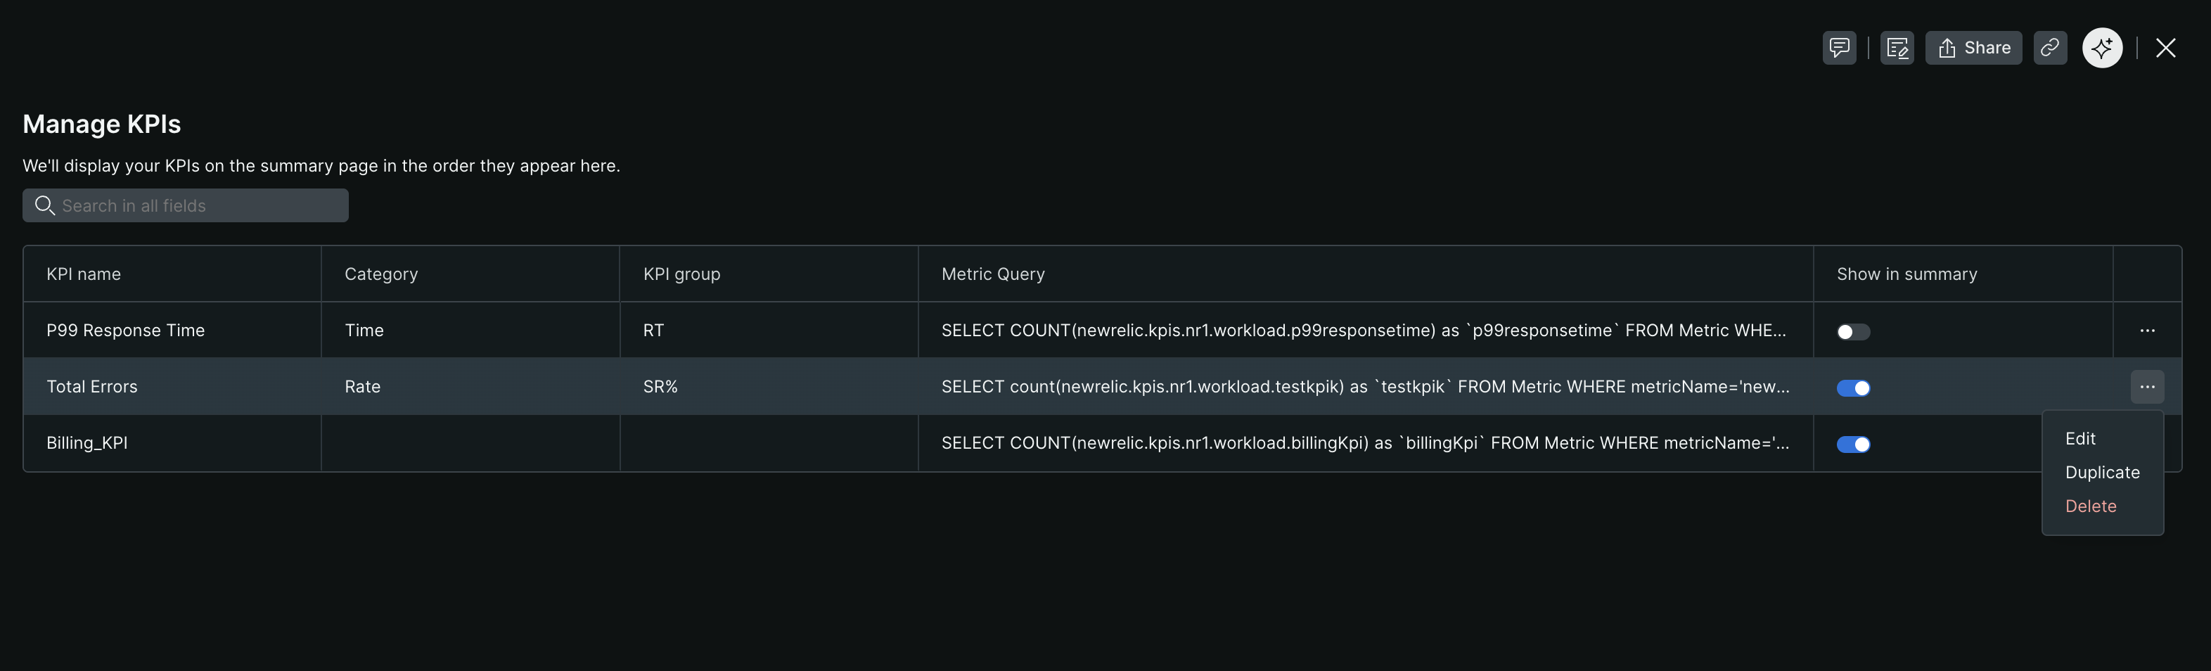Choose Duplicate from the context menu
The height and width of the screenshot is (671, 2211).
(2102, 472)
